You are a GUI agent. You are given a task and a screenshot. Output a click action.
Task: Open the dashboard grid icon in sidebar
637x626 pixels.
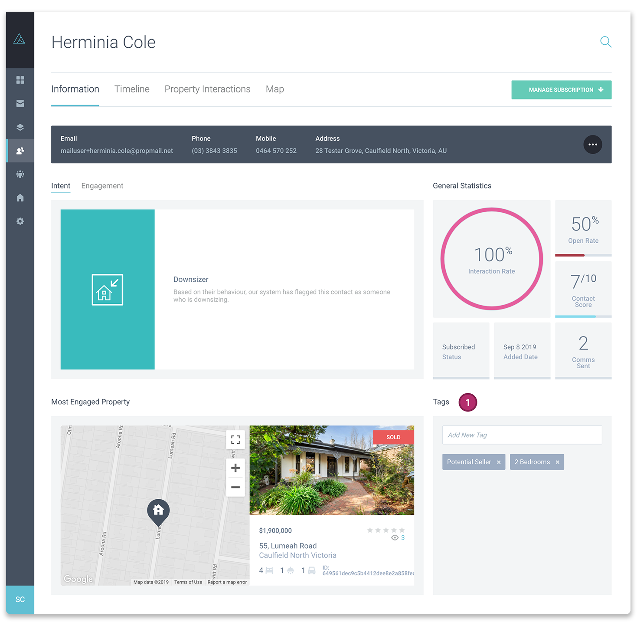pos(20,80)
